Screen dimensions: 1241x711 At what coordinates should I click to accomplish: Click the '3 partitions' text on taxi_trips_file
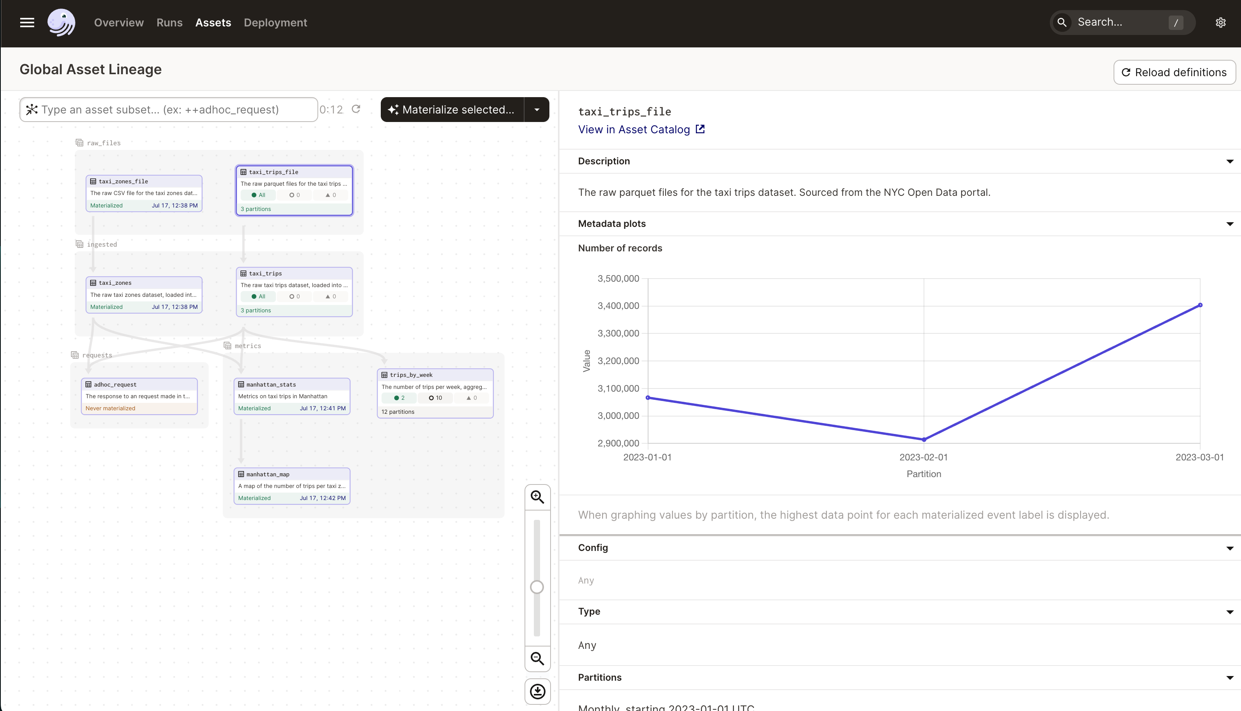click(255, 209)
